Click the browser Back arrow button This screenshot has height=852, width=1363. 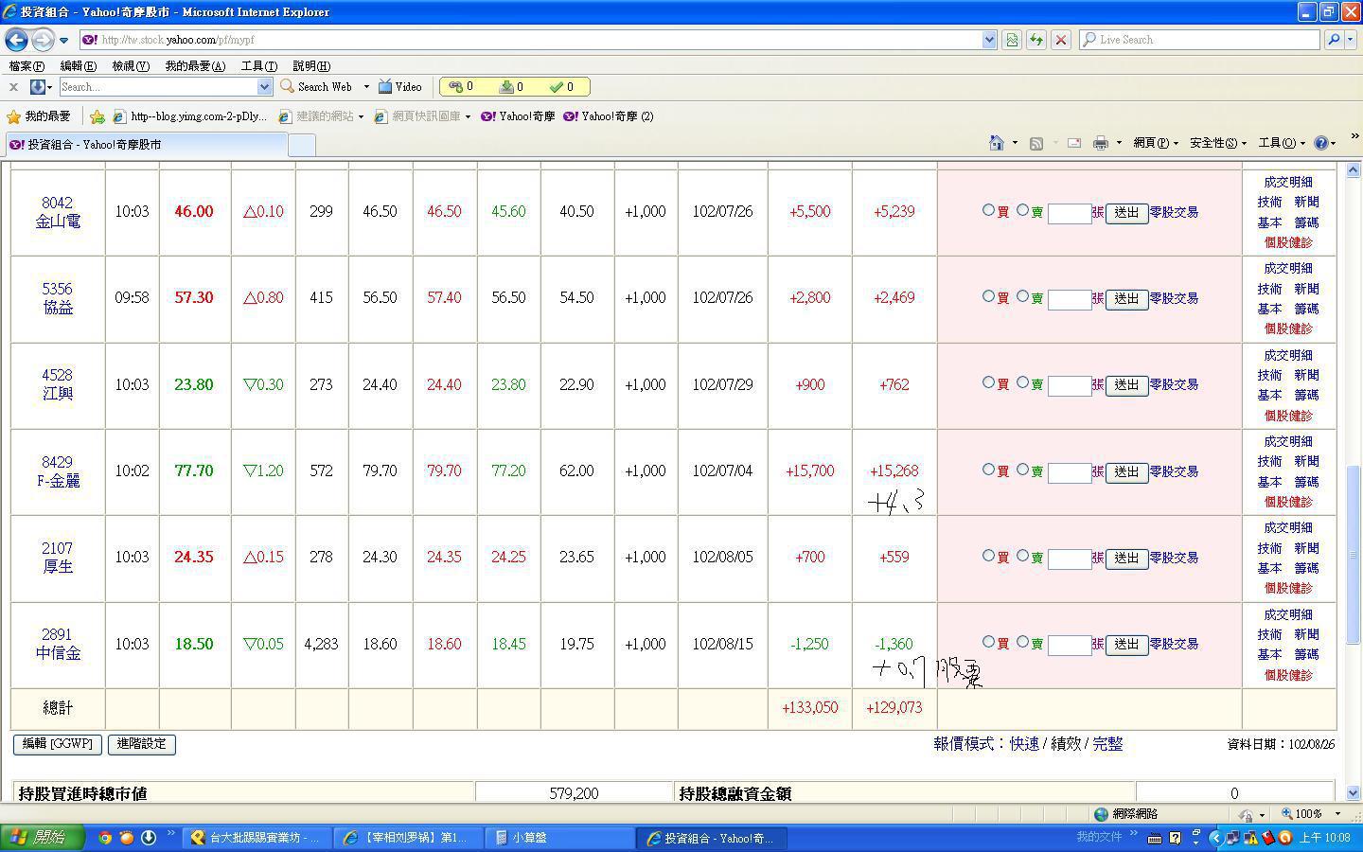coord(16,40)
